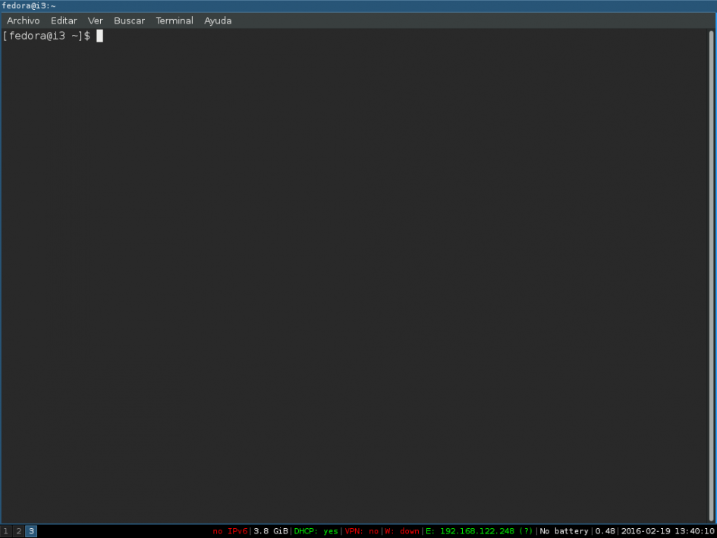The width and height of the screenshot is (717, 538).
Task: Open the Terminal menu
Action: click(175, 20)
